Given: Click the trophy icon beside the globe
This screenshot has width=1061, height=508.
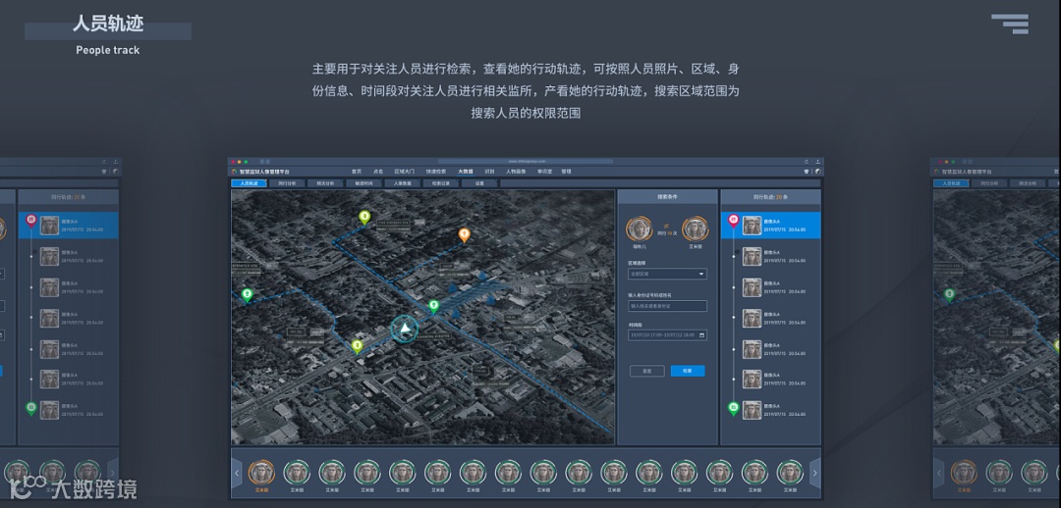Looking at the screenshot, I should tap(807, 172).
